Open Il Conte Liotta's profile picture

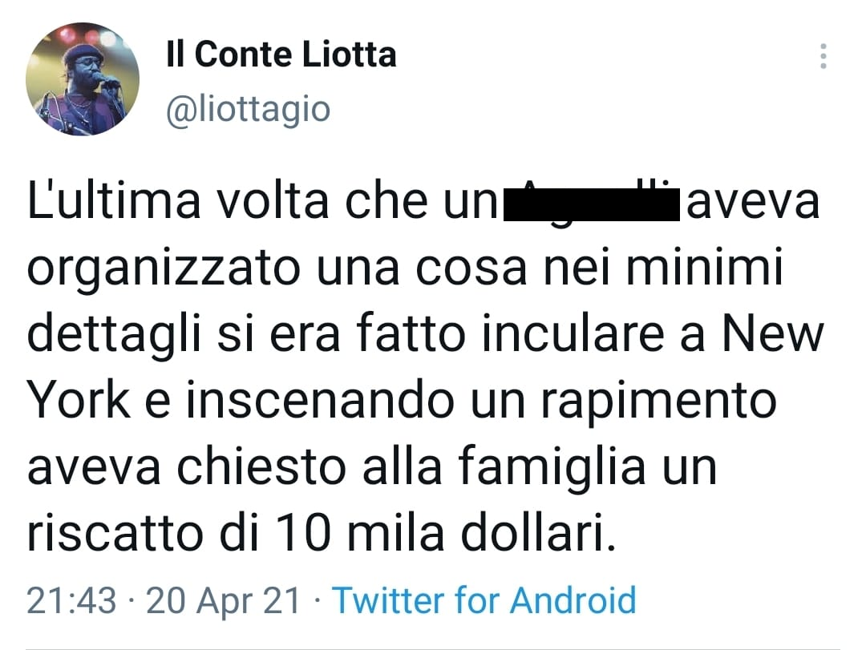[x=83, y=79]
